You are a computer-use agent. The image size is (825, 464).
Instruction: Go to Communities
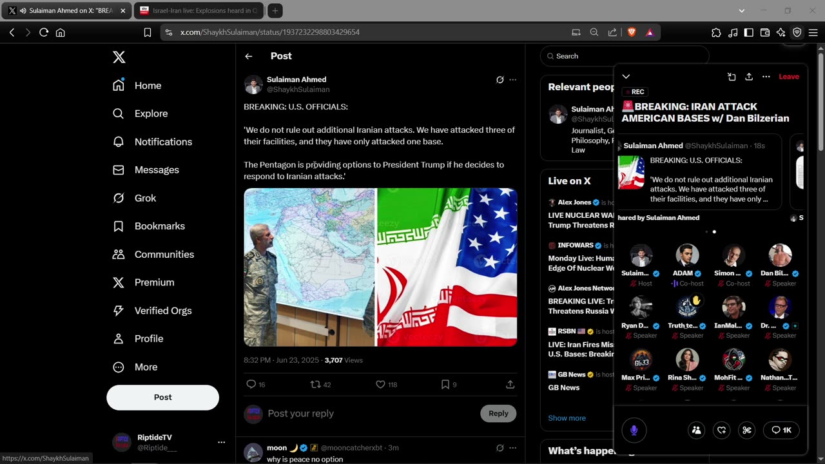tap(153, 255)
